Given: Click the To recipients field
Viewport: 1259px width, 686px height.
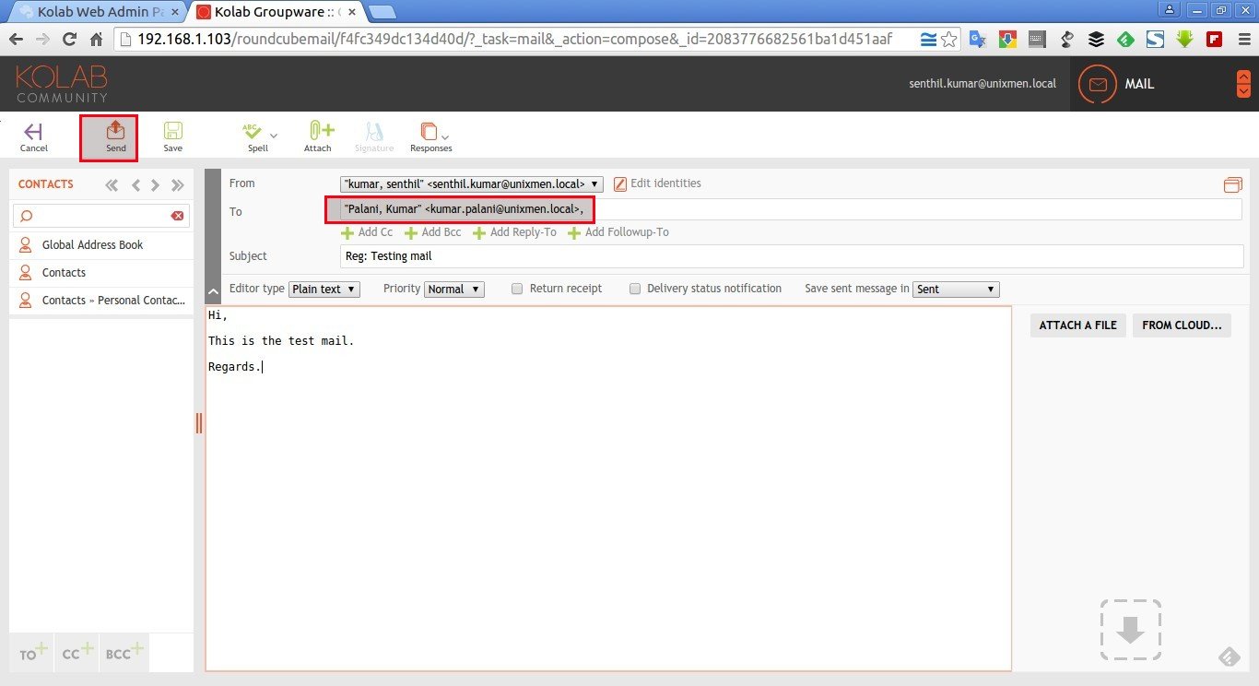Looking at the screenshot, I should tap(791, 209).
